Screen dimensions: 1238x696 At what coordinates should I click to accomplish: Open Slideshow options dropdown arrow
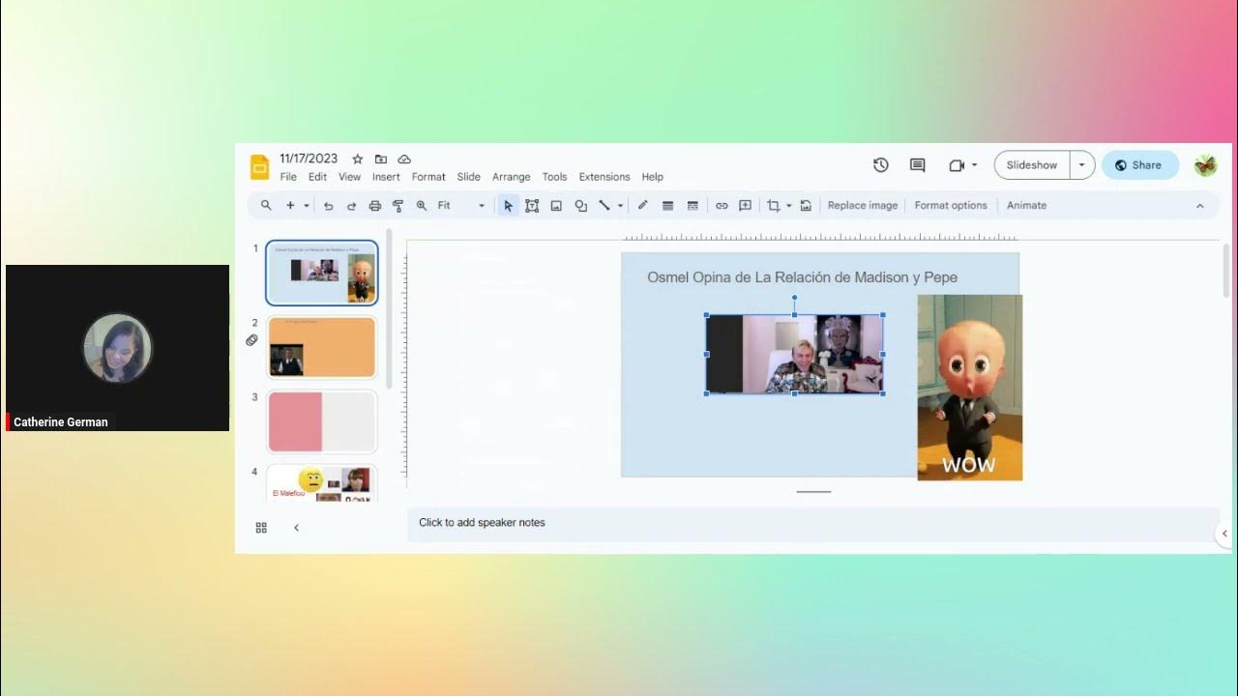(1082, 165)
